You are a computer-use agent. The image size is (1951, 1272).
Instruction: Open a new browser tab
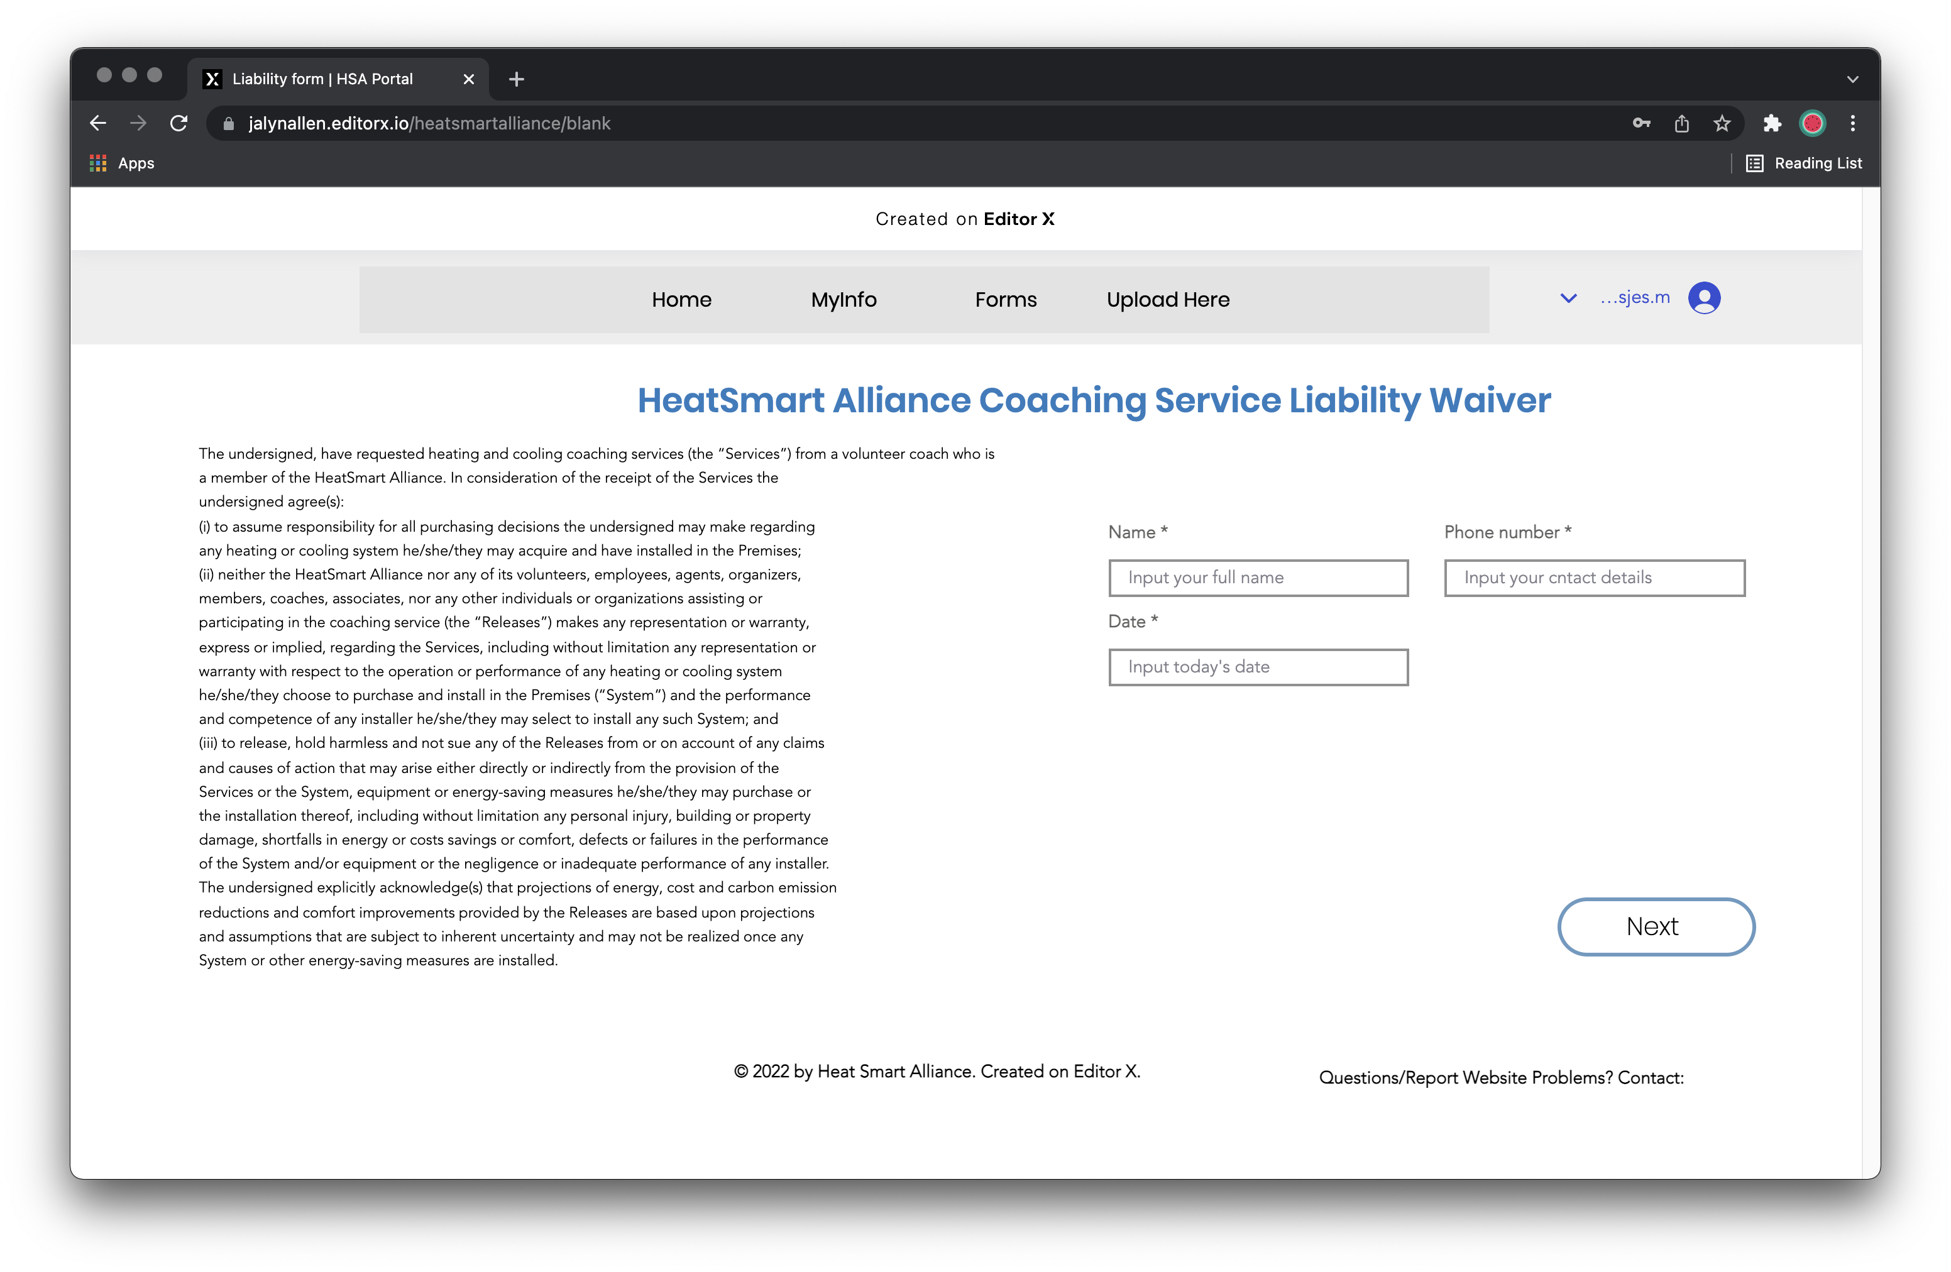tap(517, 79)
